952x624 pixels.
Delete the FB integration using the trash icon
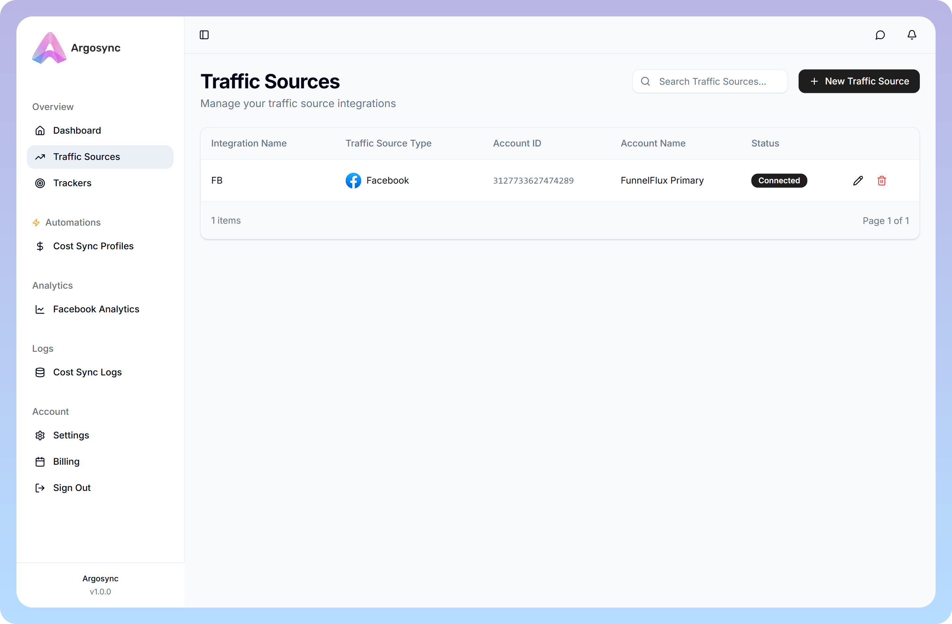point(882,181)
